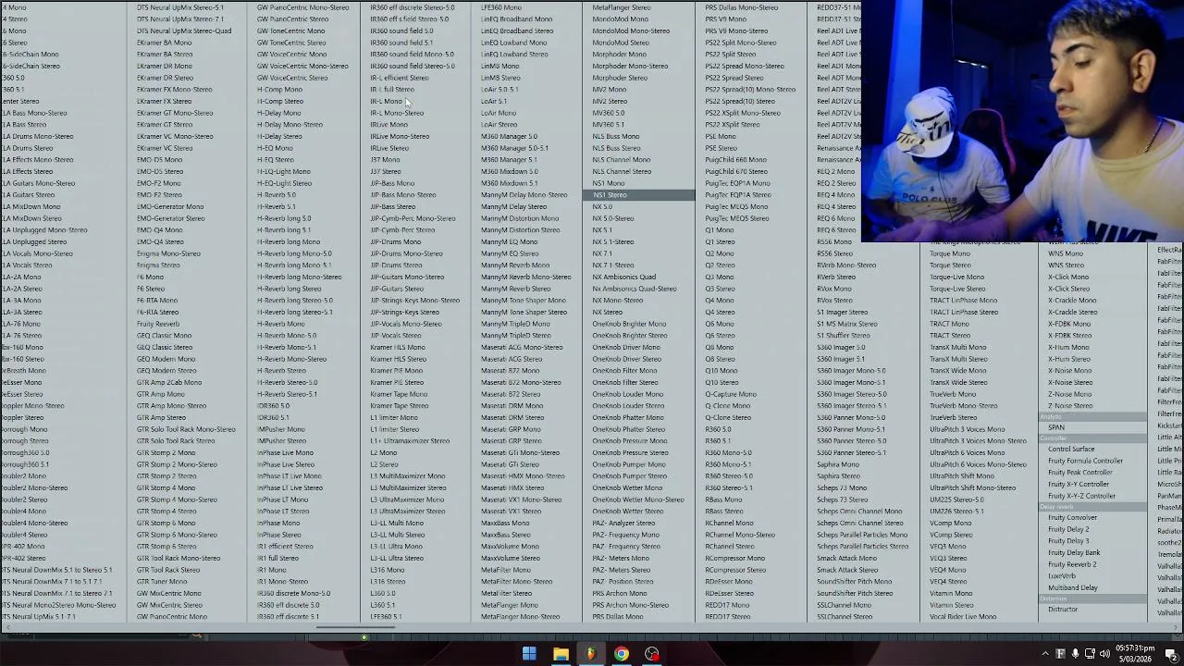This screenshot has height=666, width=1184.
Task: Select RBass Stereo plugin
Action: pos(724,512)
